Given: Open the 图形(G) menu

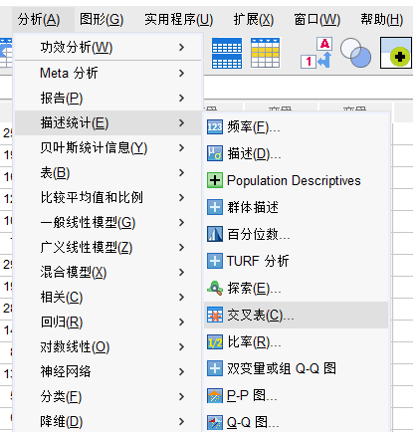Looking at the screenshot, I should coord(102,20).
